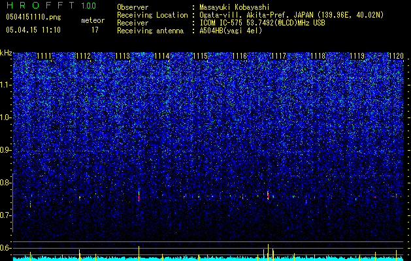Click time marker 1115
Screen dimensions: 411x261
coord(201,56)
